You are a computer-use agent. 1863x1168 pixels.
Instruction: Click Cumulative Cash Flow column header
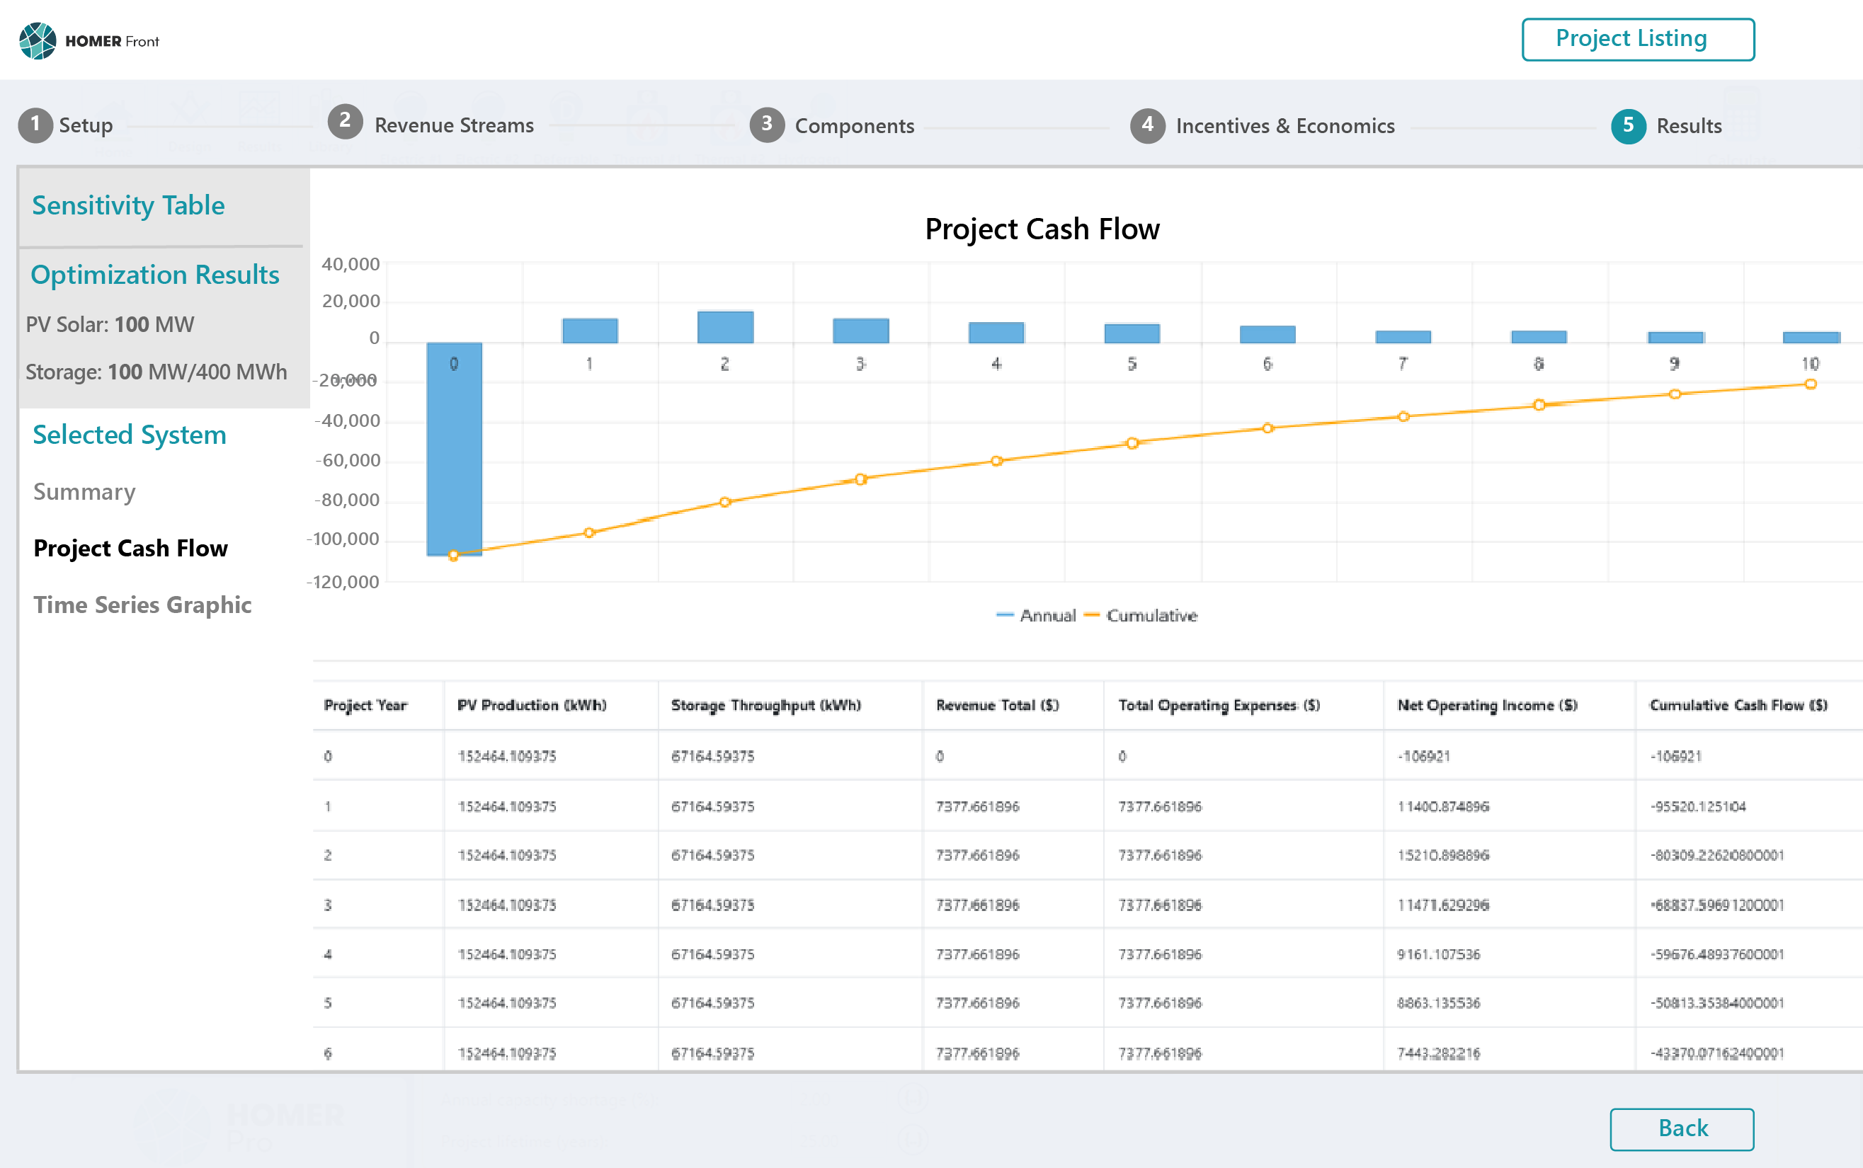tap(1738, 705)
